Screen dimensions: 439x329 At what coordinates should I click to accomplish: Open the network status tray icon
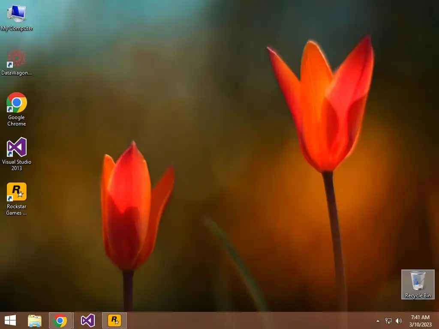pos(388,321)
